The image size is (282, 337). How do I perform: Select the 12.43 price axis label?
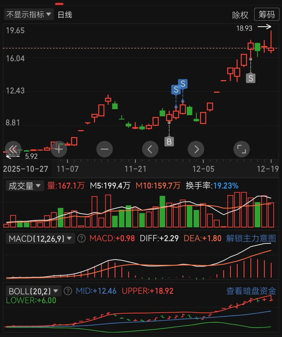point(15,91)
